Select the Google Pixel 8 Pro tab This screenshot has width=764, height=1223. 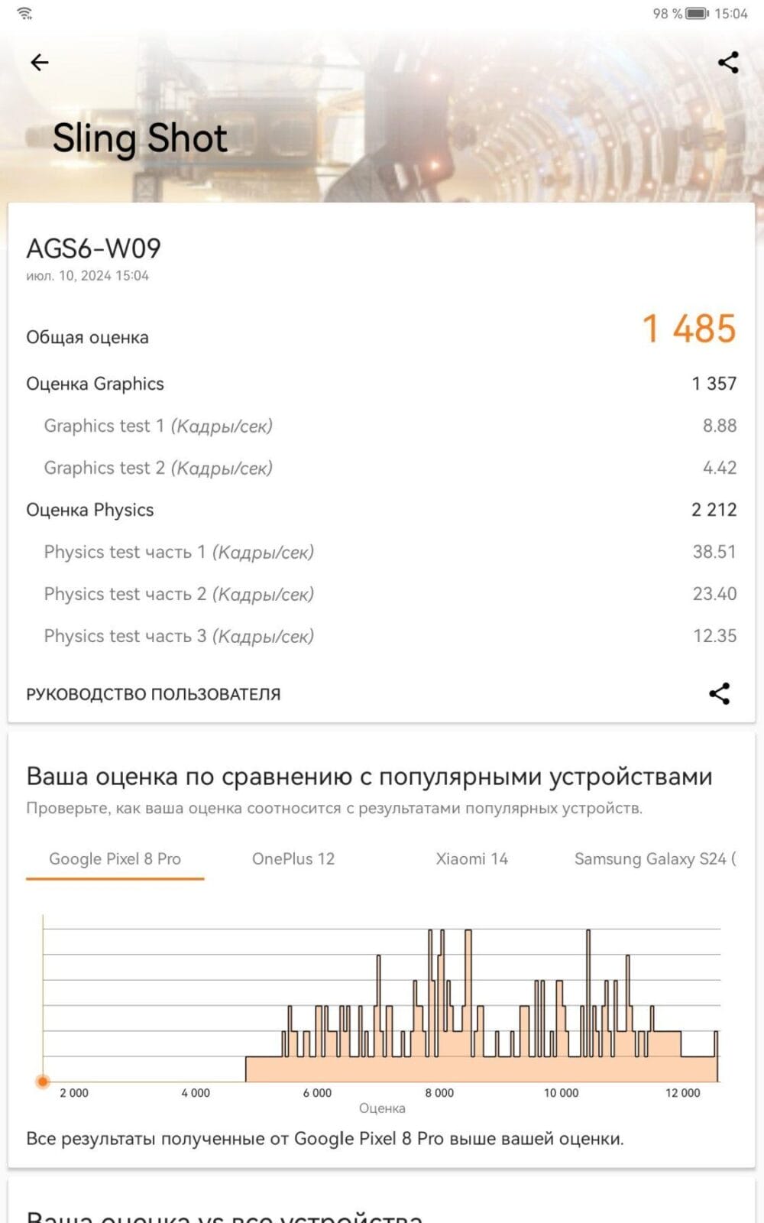[x=115, y=858]
